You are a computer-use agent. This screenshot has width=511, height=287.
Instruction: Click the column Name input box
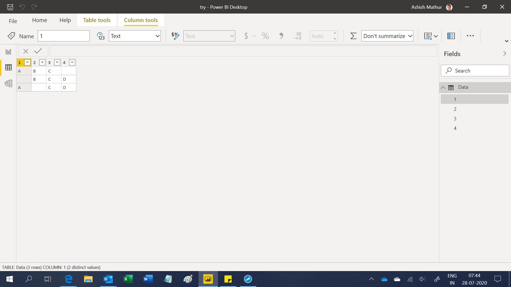point(64,36)
